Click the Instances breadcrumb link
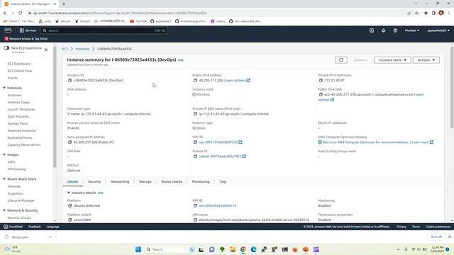This screenshot has height=255, width=454. tap(82, 49)
